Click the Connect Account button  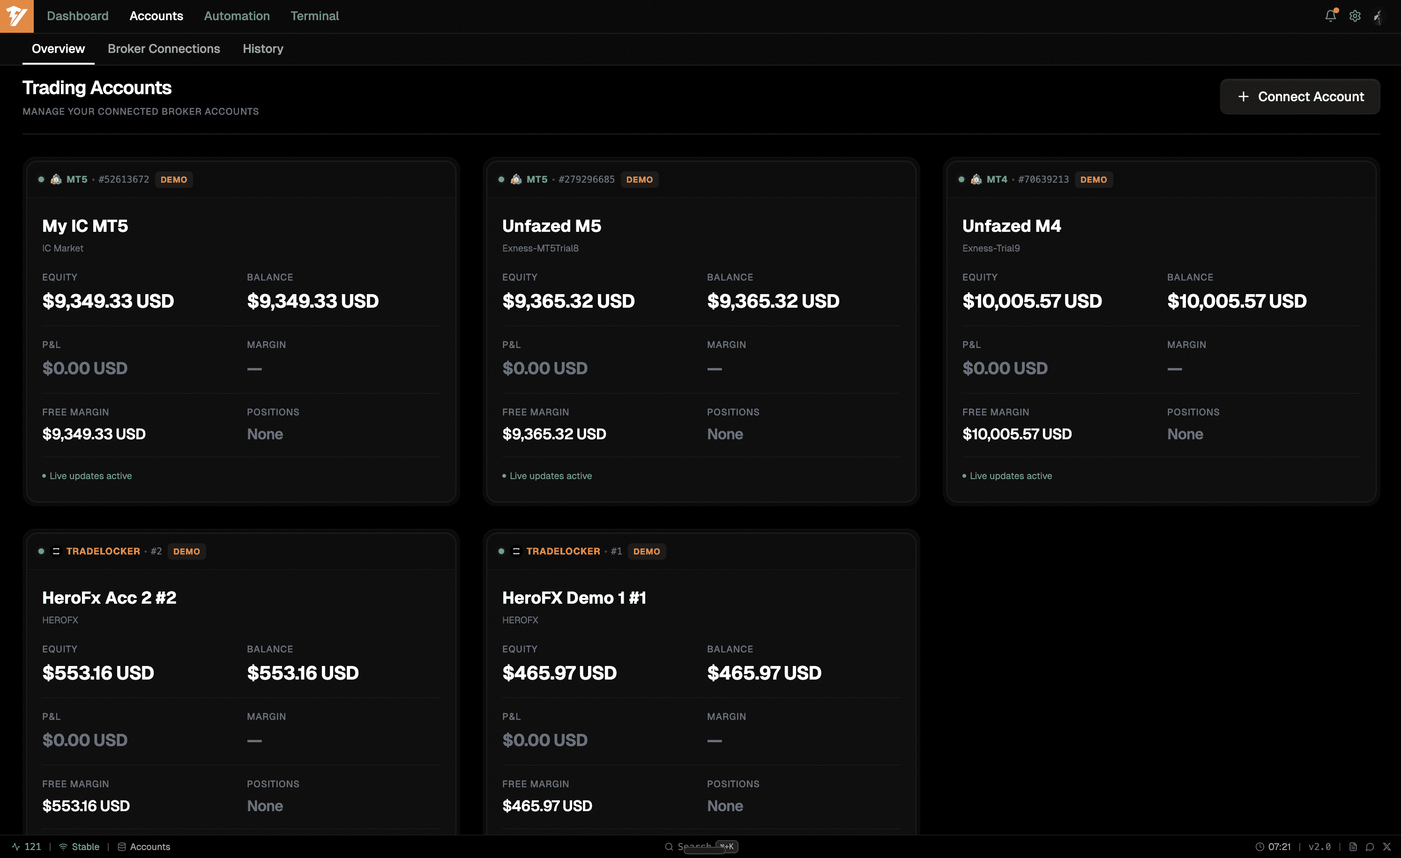pos(1300,96)
